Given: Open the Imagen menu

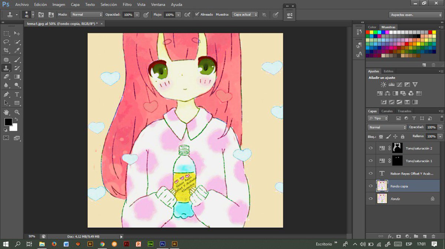Looking at the screenshot, I should [59, 4].
